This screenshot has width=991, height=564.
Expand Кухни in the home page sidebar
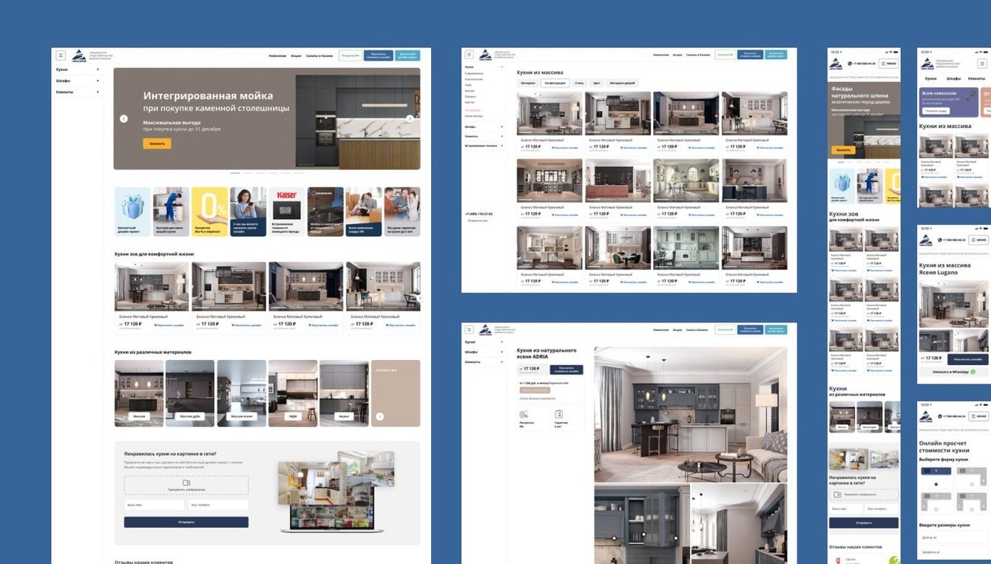point(98,69)
